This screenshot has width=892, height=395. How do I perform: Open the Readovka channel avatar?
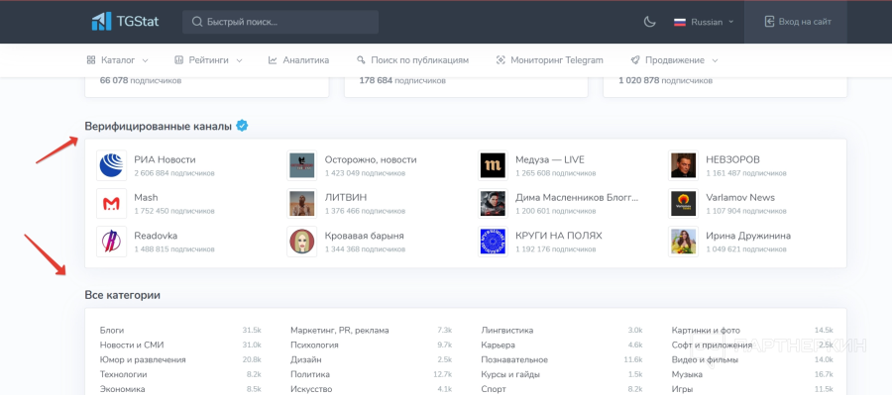pos(111,242)
